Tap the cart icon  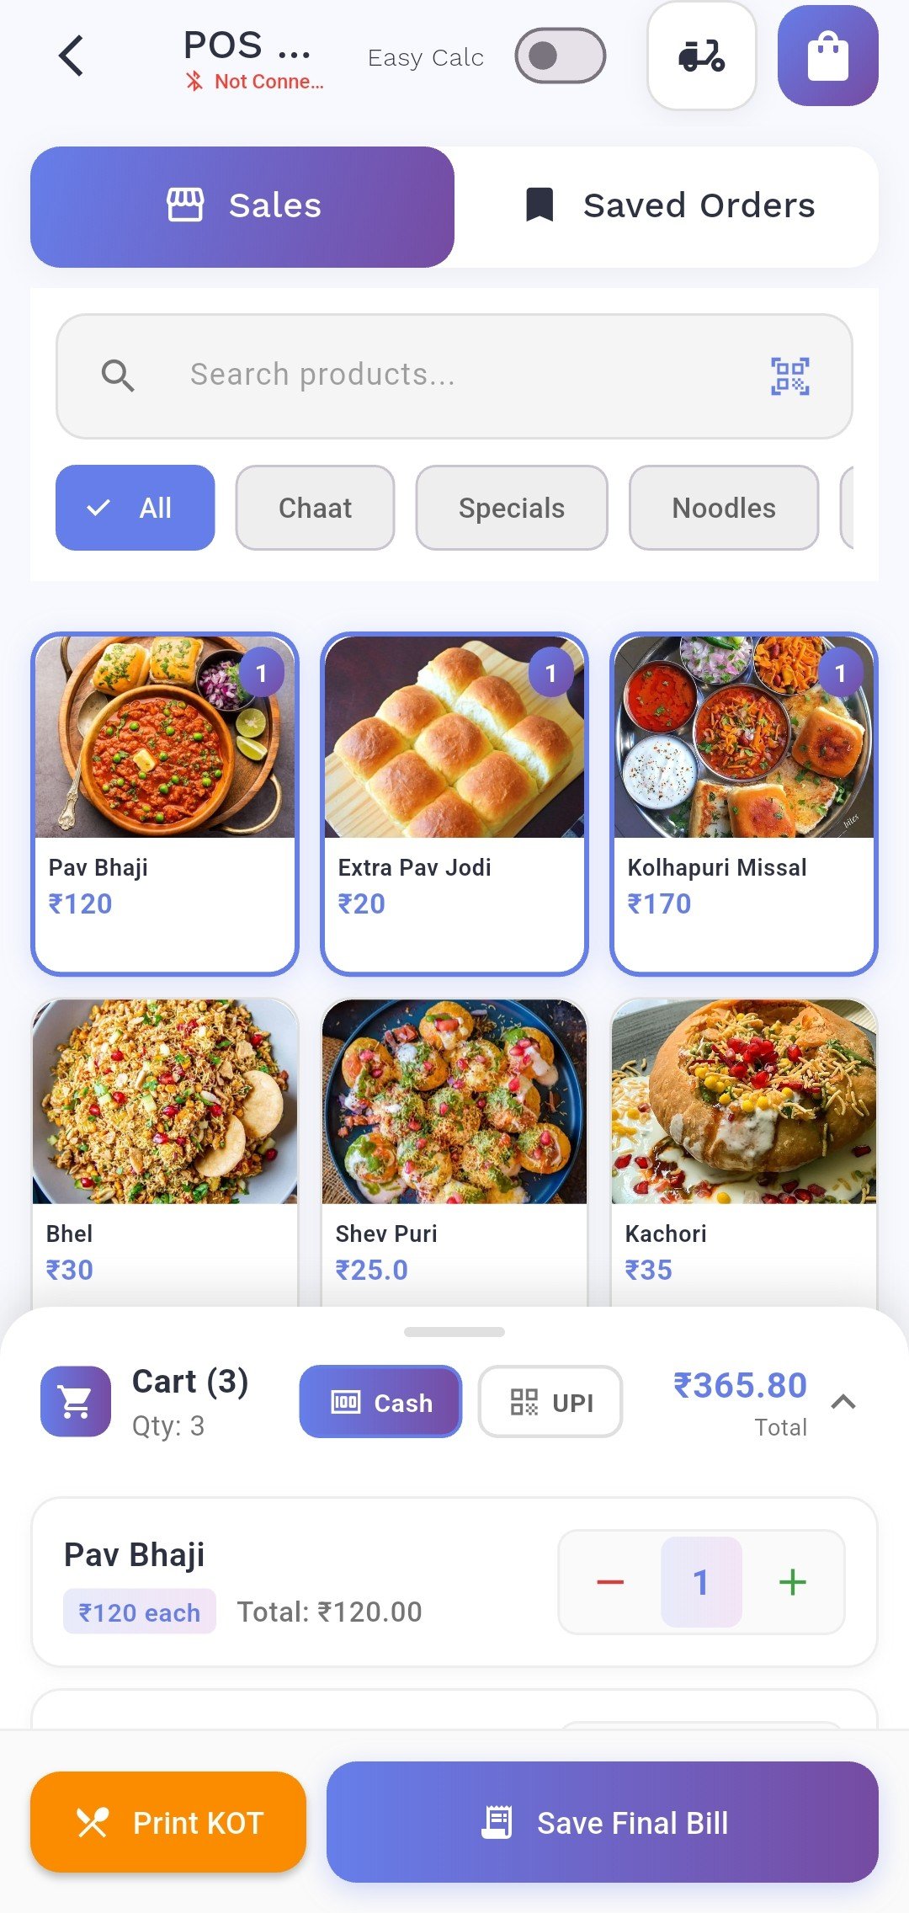tap(76, 1401)
